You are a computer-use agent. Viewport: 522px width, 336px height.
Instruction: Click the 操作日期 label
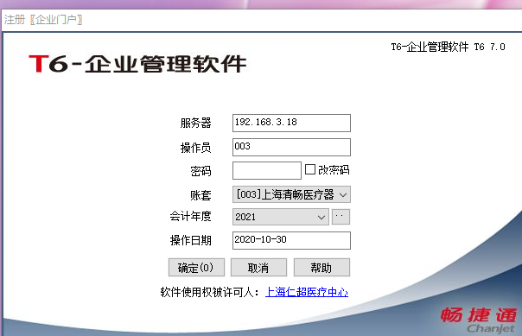(190, 240)
